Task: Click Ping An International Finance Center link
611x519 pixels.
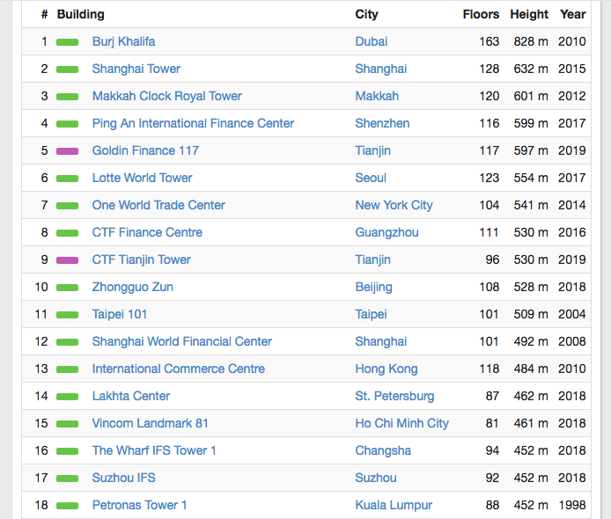Action: pyautogui.click(x=193, y=123)
